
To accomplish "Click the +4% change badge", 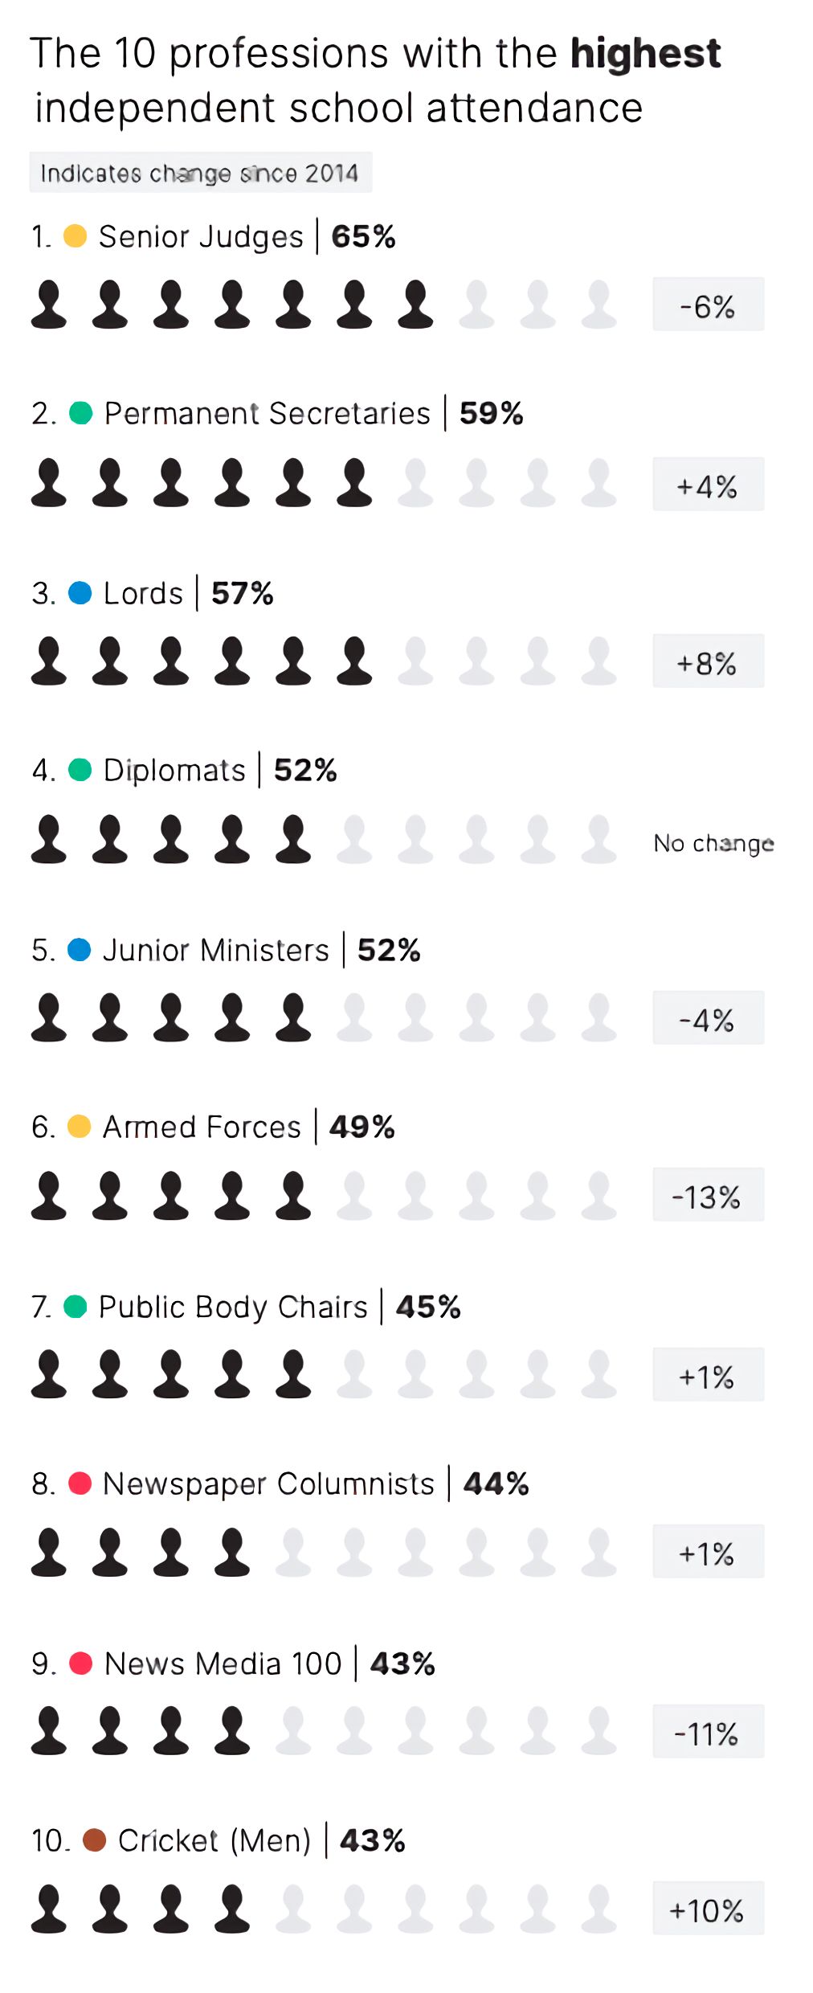I will [708, 485].
